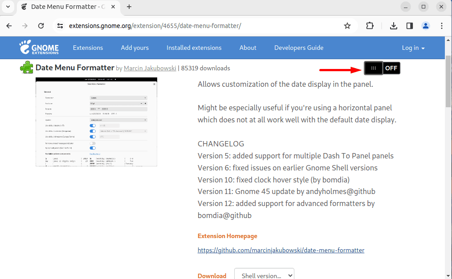Click the page vertical scrollbar thumb

448,82
